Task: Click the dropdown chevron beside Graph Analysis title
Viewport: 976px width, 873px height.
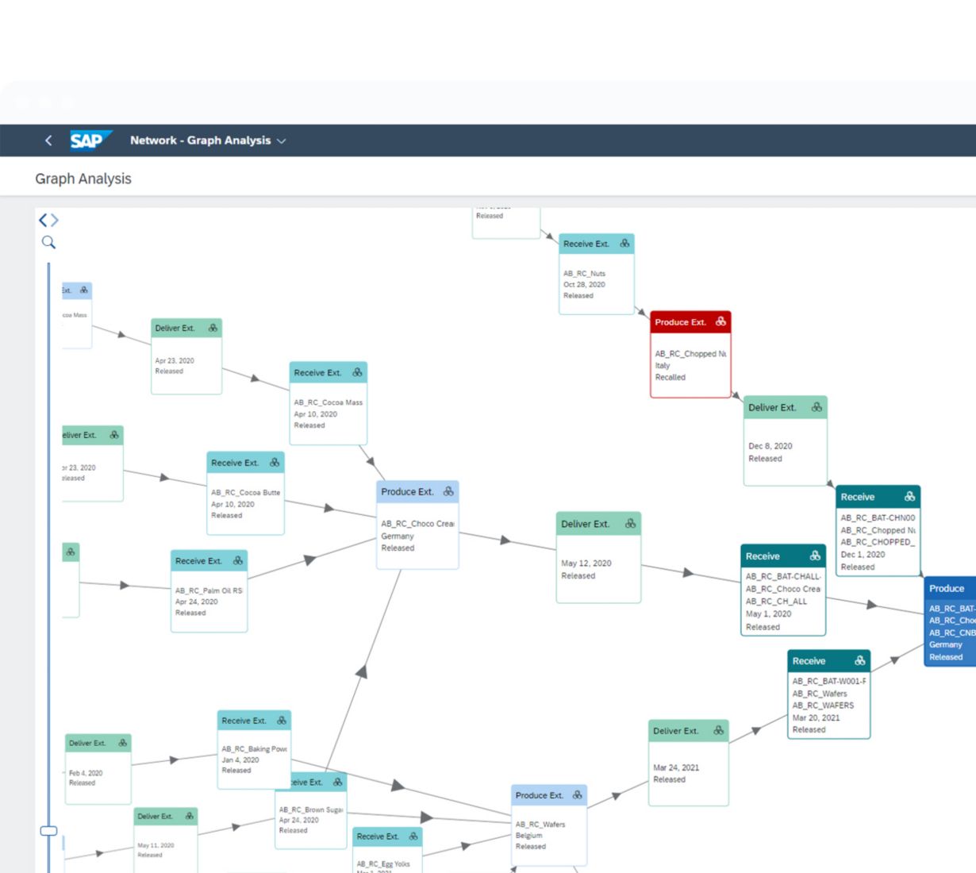Action: 282,141
